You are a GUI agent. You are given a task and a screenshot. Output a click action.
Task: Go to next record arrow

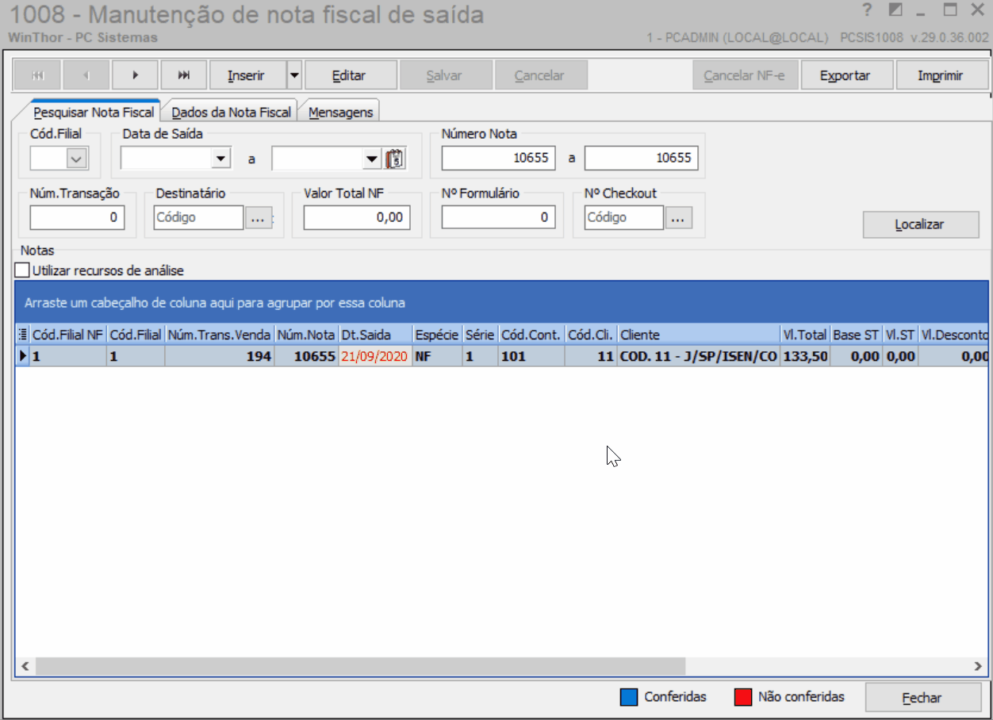point(135,75)
